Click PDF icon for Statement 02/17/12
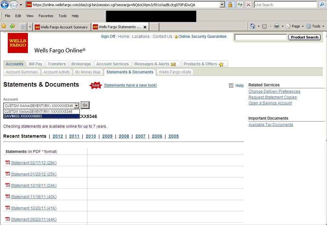Screen dimensions: 327x225 point(8,163)
